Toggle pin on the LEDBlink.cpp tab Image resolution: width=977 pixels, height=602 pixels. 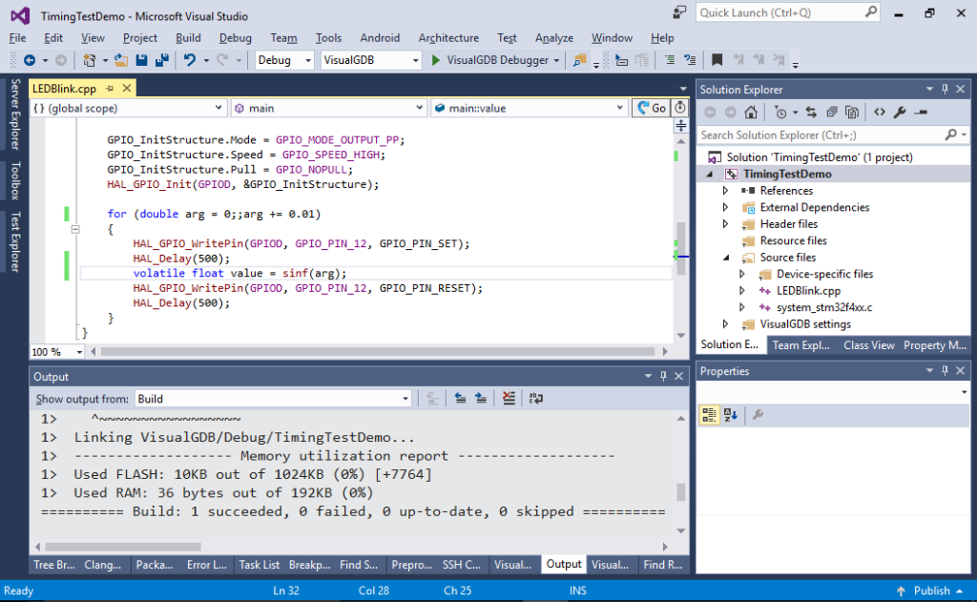point(110,89)
